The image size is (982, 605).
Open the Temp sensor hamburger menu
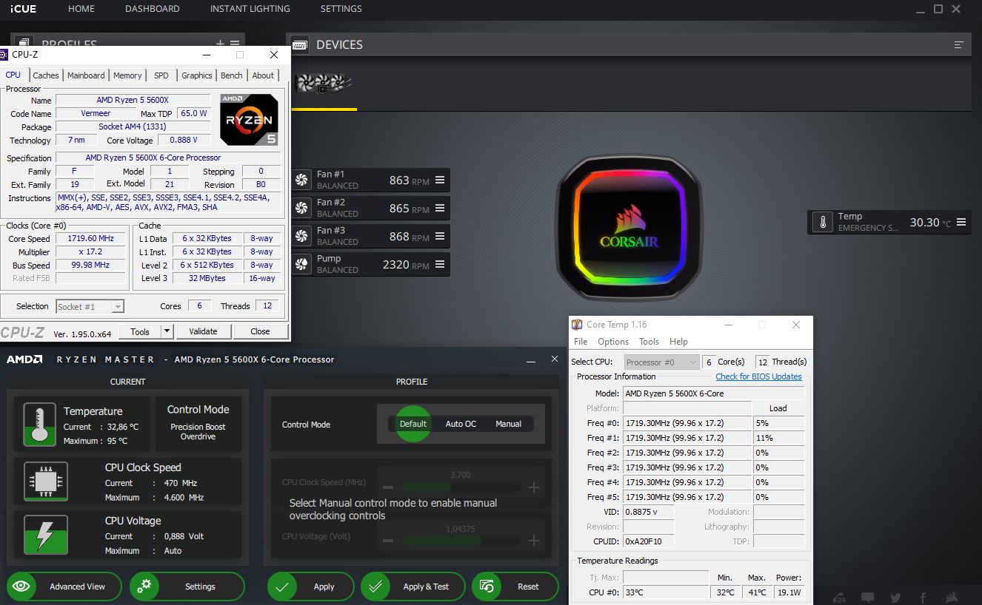pos(961,223)
